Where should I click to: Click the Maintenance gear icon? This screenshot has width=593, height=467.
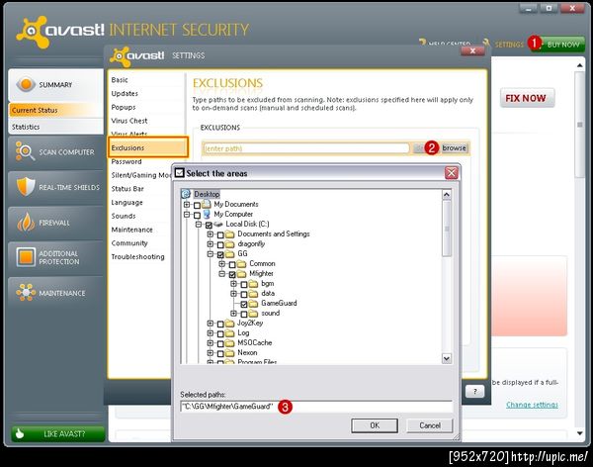tap(26, 293)
